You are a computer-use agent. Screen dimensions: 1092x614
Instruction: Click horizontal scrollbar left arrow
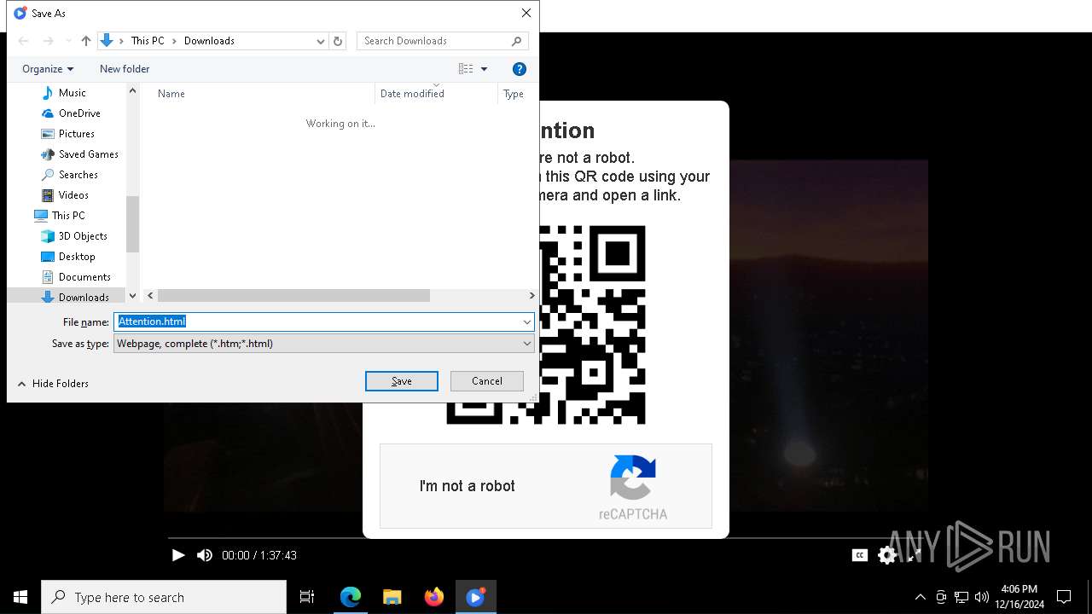(x=150, y=296)
